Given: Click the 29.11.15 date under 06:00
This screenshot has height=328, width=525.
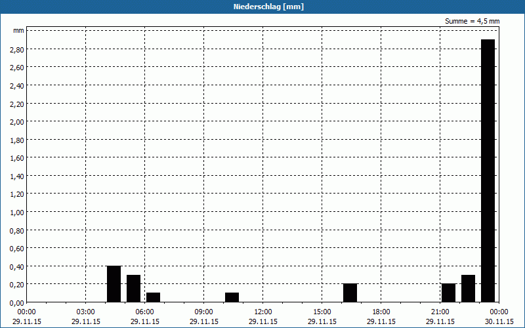Looking at the screenshot, I should coord(144,321).
